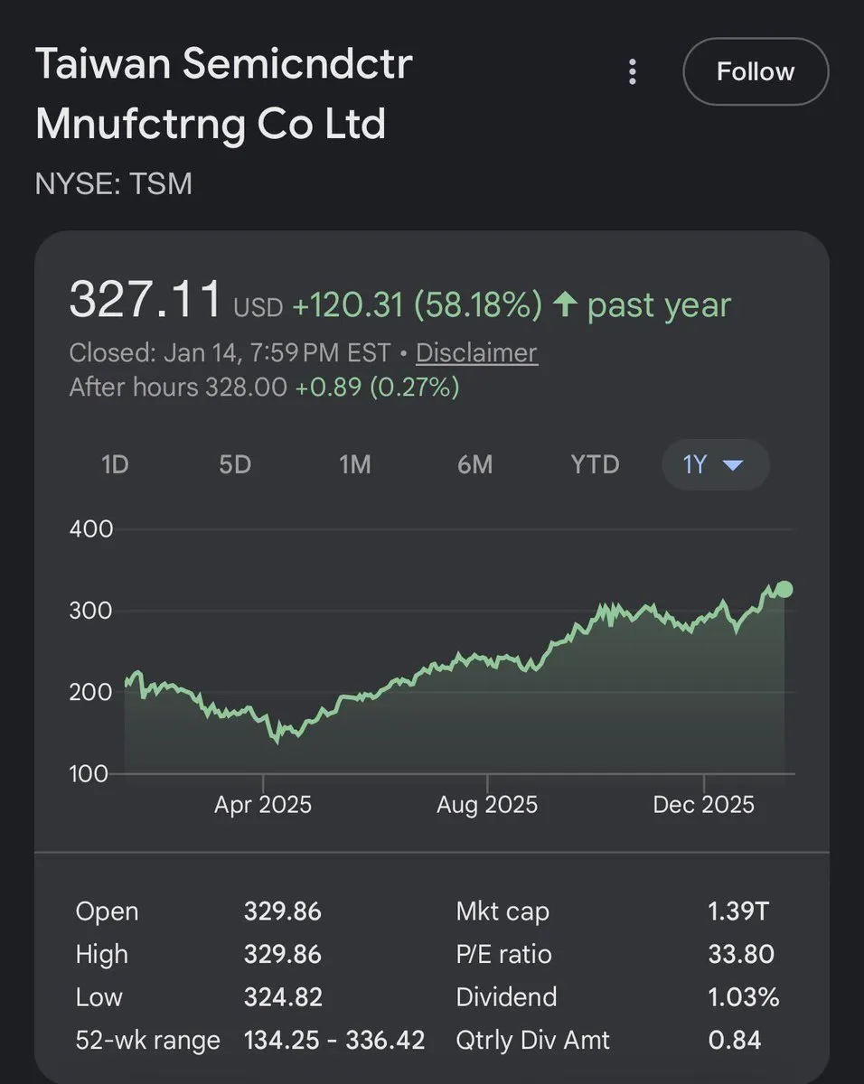
Task: Click the Dec 2025 axis label
Action: (703, 805)
